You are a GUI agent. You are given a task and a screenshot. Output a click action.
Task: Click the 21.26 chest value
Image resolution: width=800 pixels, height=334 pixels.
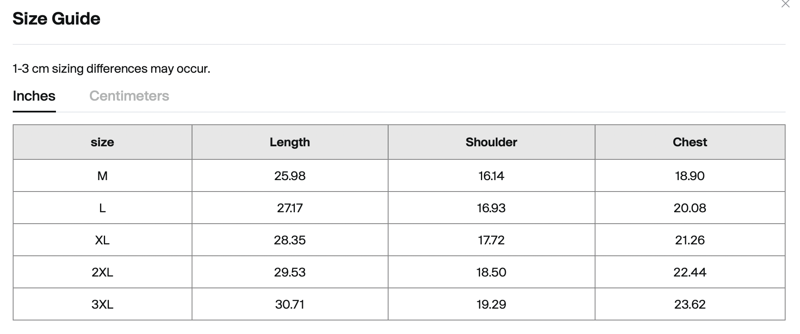click(x=690, y=240)
